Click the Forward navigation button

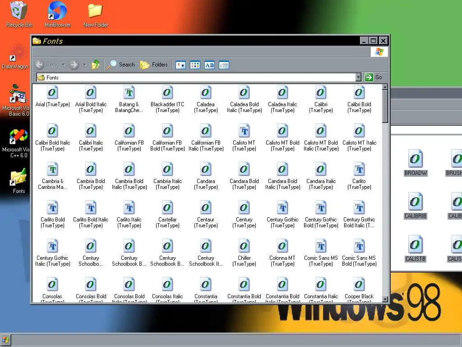74,65
